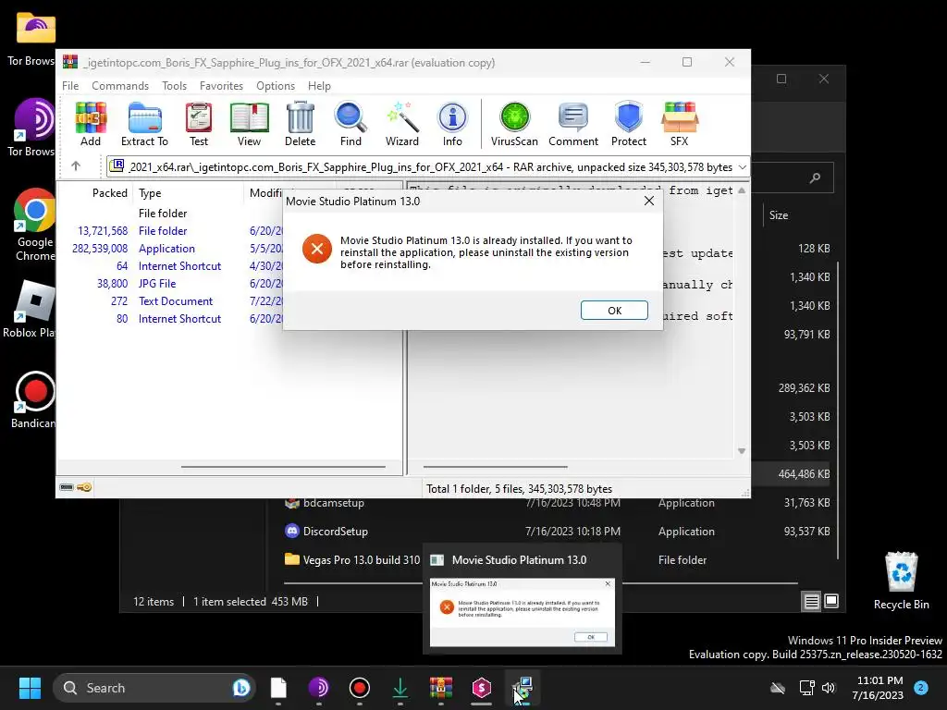Click the WinRAR file list horizontal scrollbar
The height and width of the screenshot is (710, 947).
click(x=283, y=466)
